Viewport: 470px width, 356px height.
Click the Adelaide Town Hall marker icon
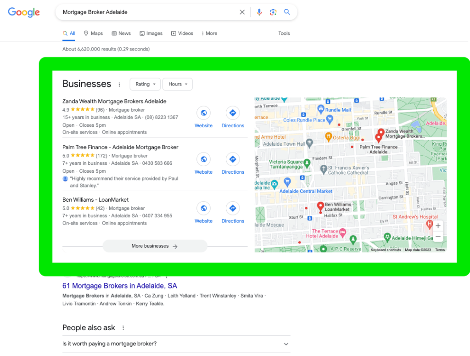click(310, 143)
